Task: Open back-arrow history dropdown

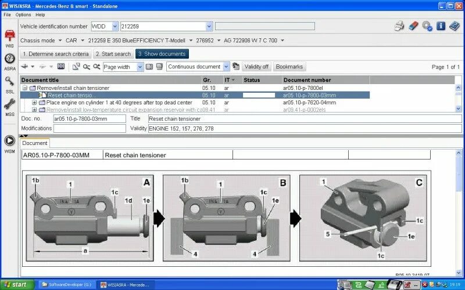Action: (33, 67)
